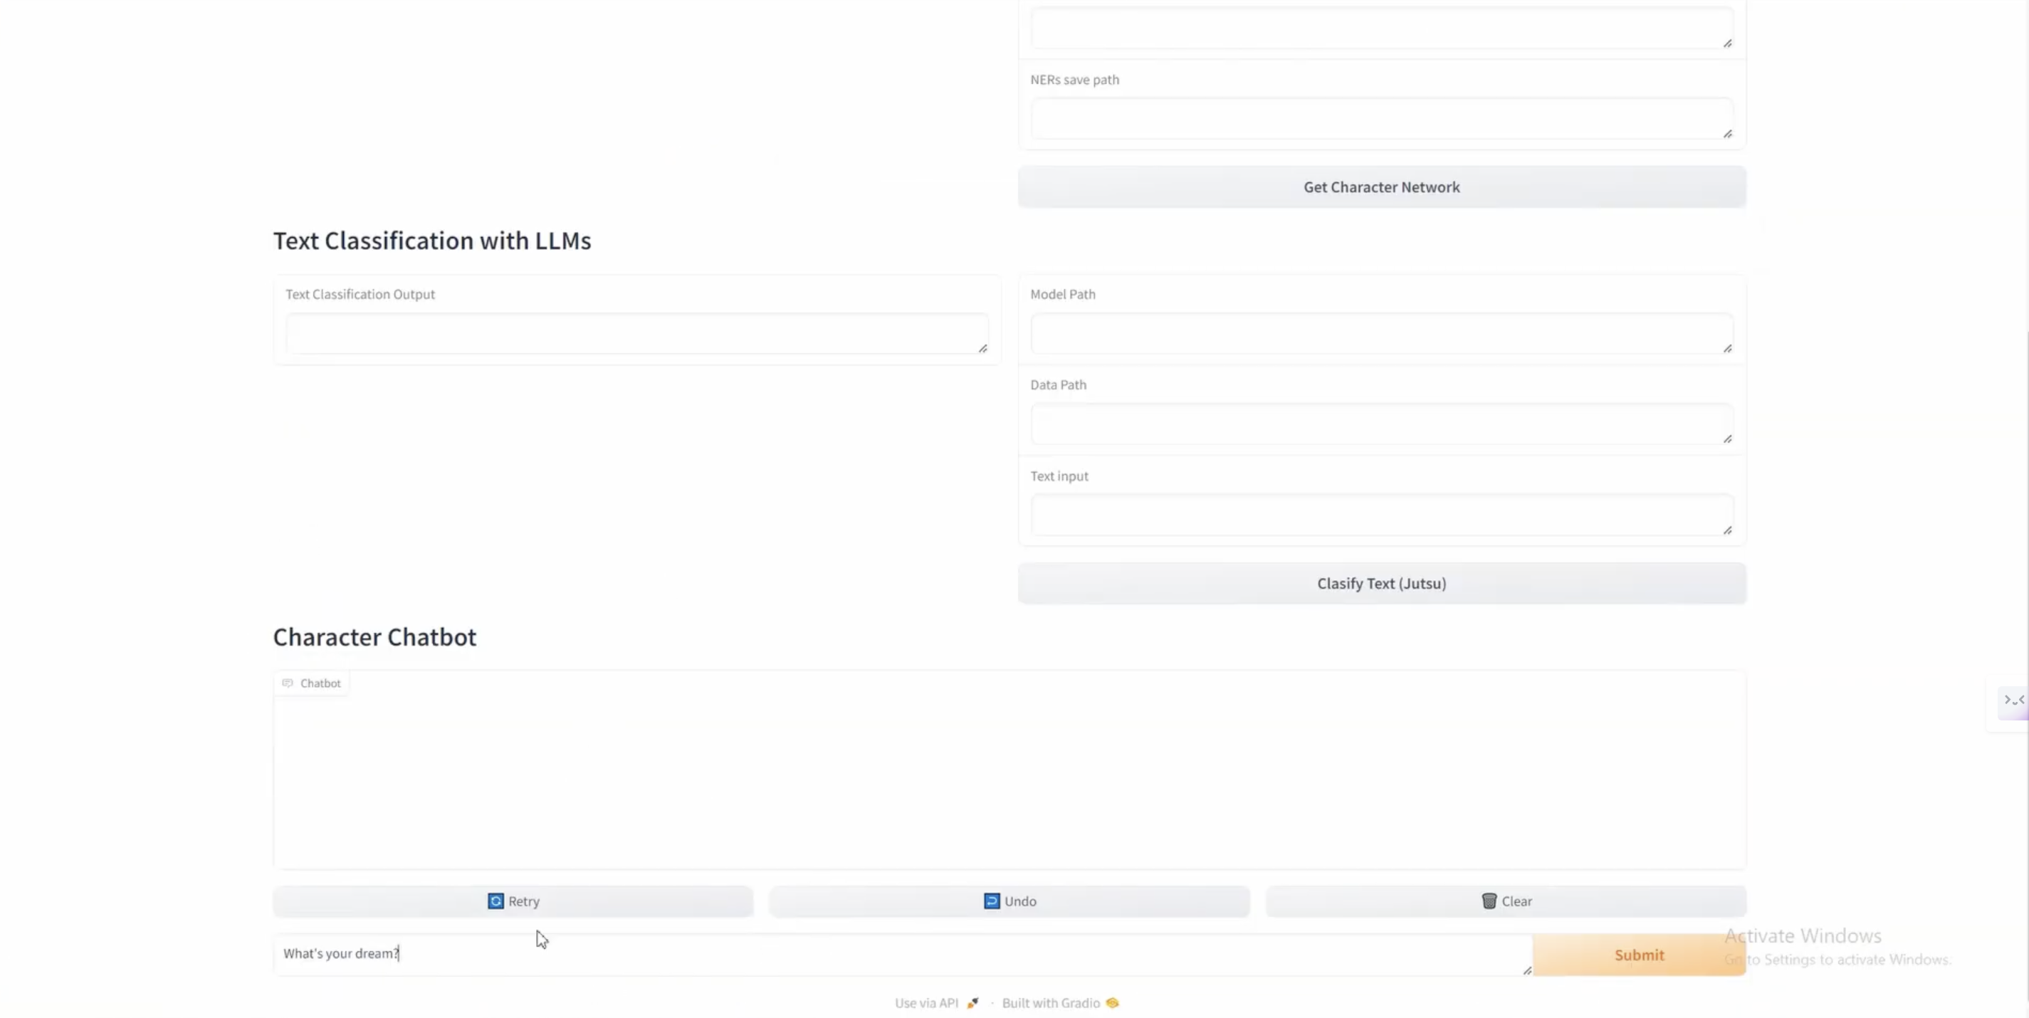Open the Use via API link
Screen dimensions: 2029x1018
point(926,1002)
